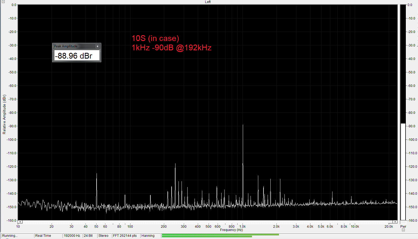
Task: Click the Hanning window field
Action: 151,236
